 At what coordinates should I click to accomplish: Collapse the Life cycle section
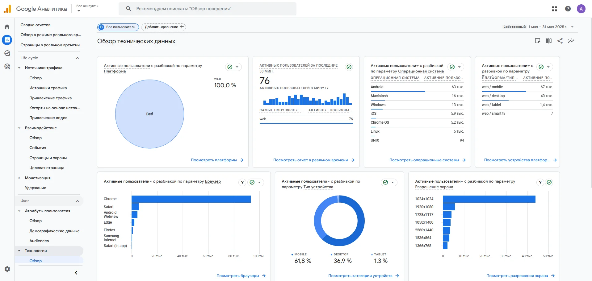(x=78, y=58)
